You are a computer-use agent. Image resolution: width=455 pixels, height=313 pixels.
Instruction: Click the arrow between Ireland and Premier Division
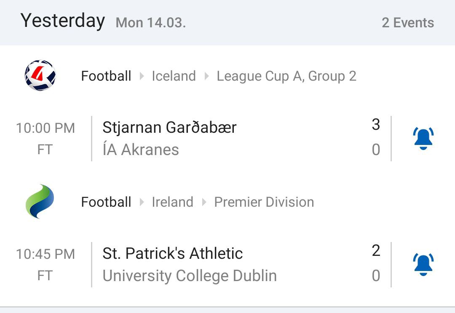[204, 202]
